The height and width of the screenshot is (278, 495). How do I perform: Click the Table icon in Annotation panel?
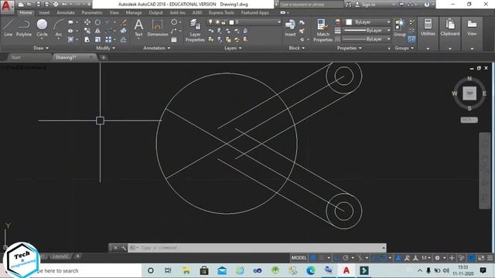174,39
